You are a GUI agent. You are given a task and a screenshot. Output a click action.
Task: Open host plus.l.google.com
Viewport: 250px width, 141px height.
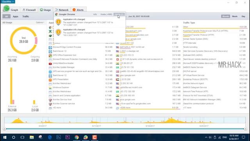[127, 75]
